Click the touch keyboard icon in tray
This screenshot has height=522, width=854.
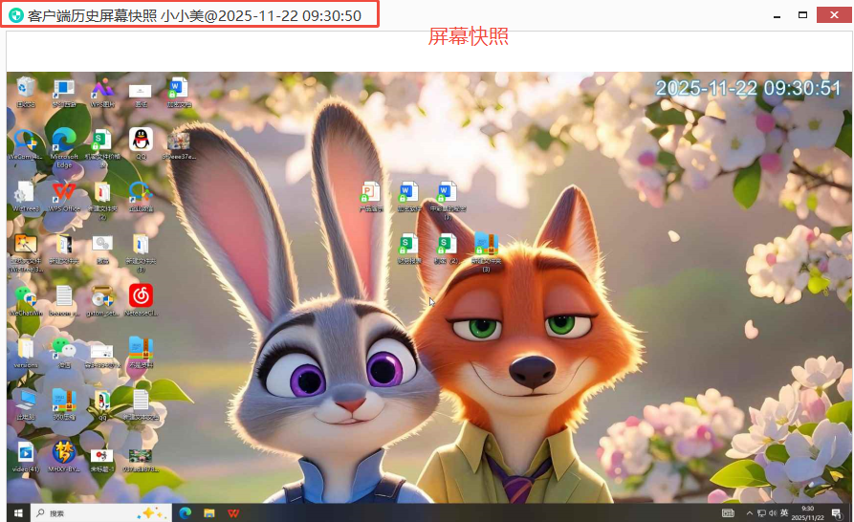coord(728,512)
